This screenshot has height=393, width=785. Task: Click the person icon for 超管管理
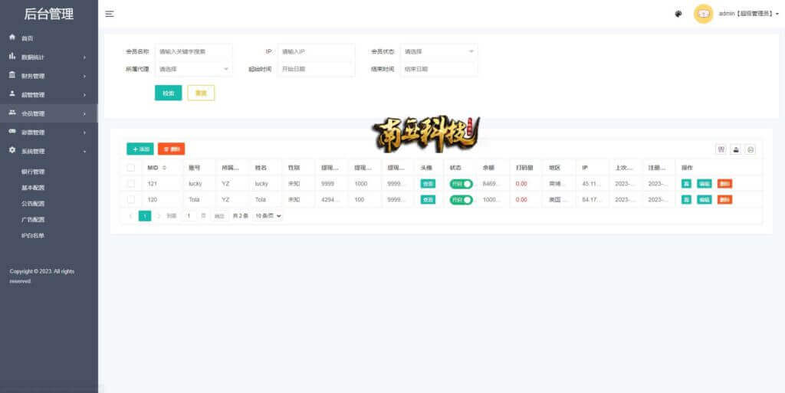coord(12,94)
